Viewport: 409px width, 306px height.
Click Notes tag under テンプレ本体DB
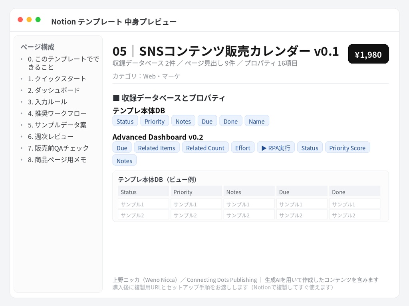(x=183, y=121)
